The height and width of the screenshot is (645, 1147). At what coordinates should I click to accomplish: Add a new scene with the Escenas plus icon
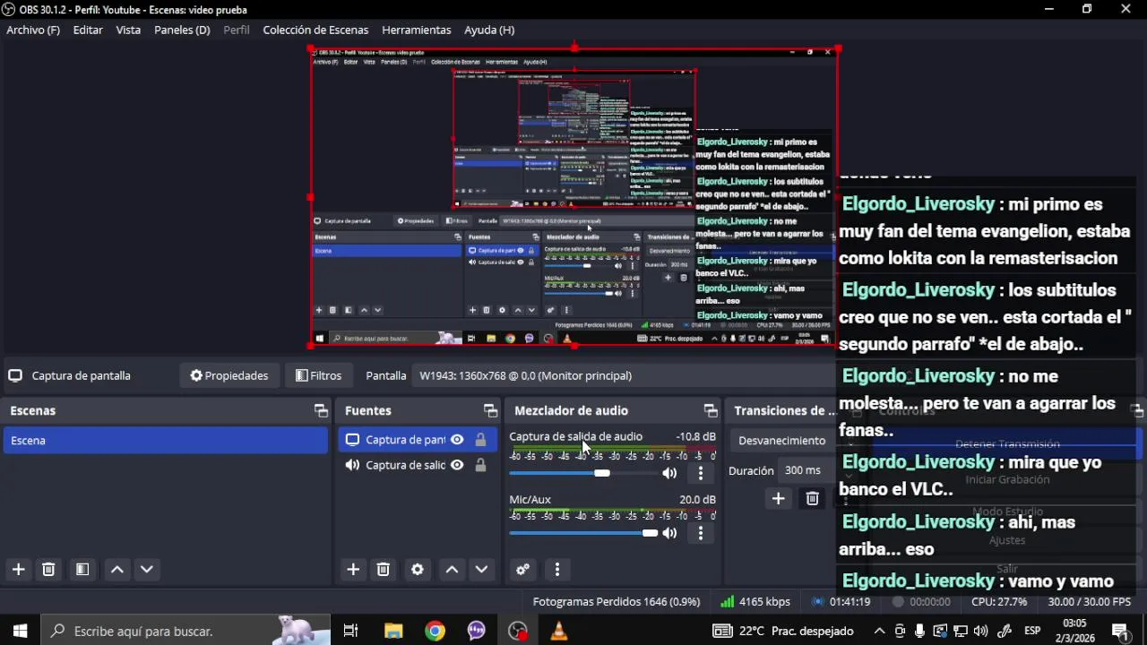click(x=18, y=569)
